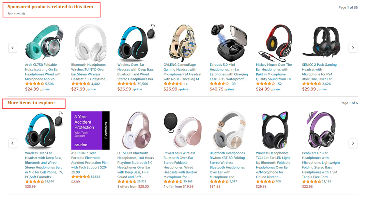Screen dimensions: 368x197
Task: Open the cat ear LED headphones image
Action: [x=275, y=131]
